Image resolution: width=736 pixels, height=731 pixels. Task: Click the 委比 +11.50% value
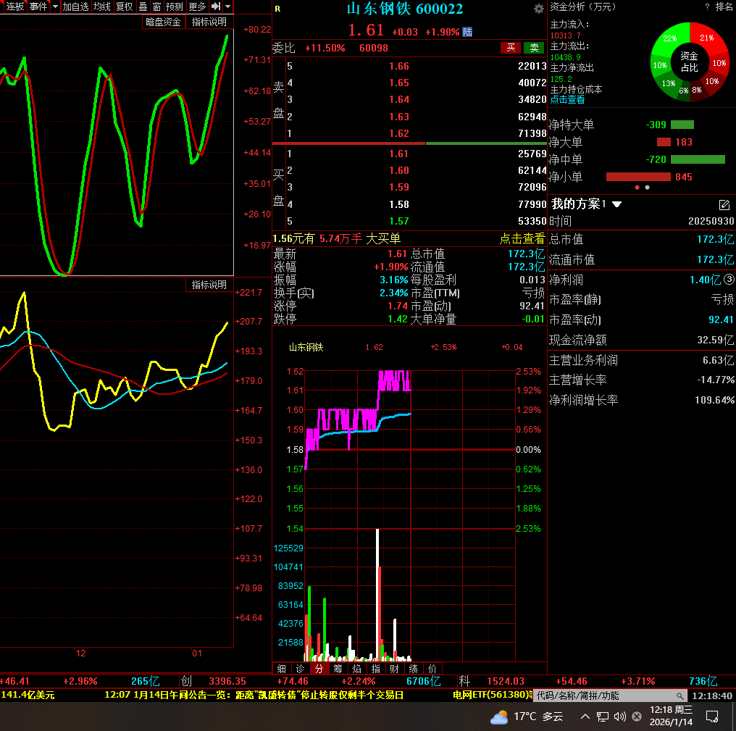click(x=325, y=48)
